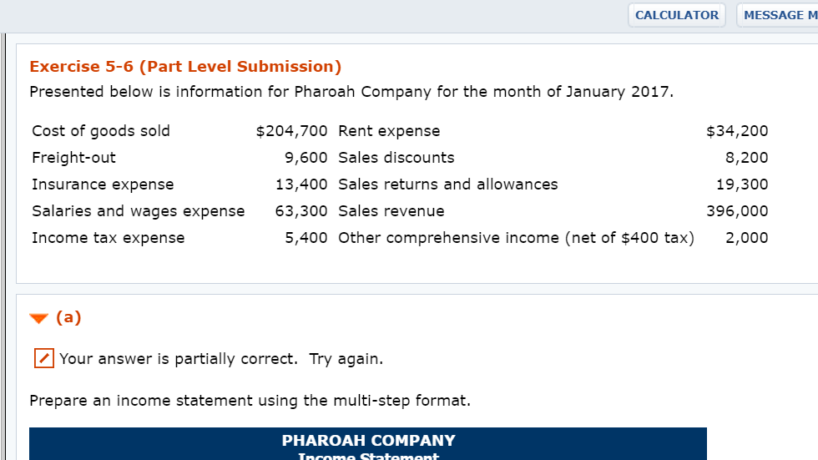Select the part (a) label

(x=68, y=317)
